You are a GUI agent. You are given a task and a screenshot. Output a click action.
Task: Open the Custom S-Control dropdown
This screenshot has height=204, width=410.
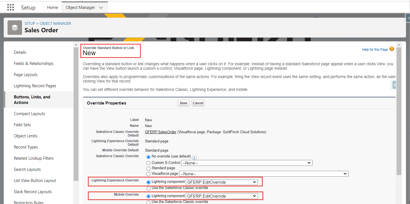pyautogui.click(x=247, y=163)
